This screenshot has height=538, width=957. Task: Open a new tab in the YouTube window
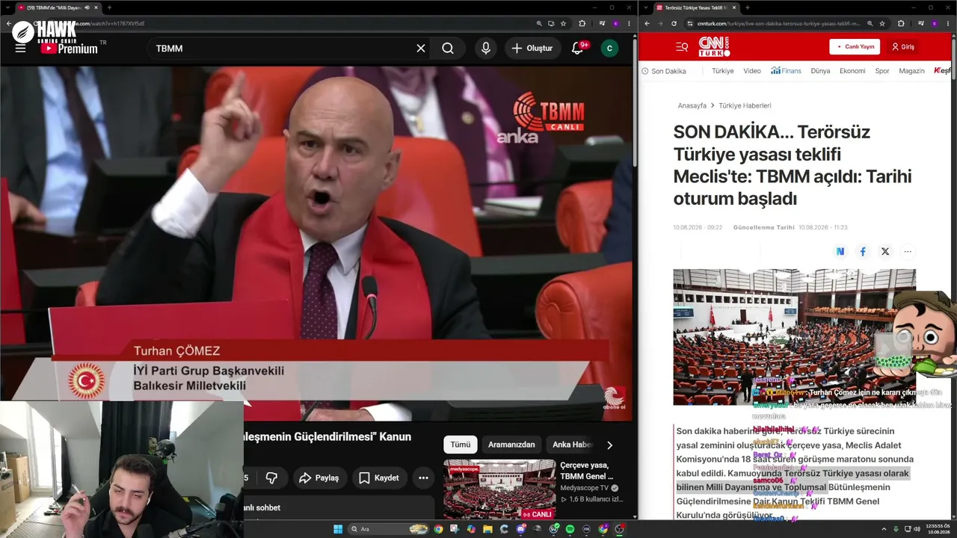pyautogui.click(x=109, y=7)
